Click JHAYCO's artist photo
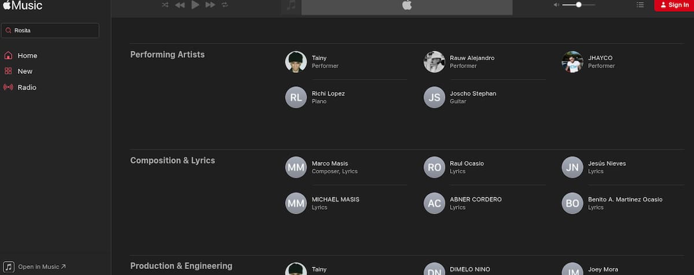 tap(572, 62)
